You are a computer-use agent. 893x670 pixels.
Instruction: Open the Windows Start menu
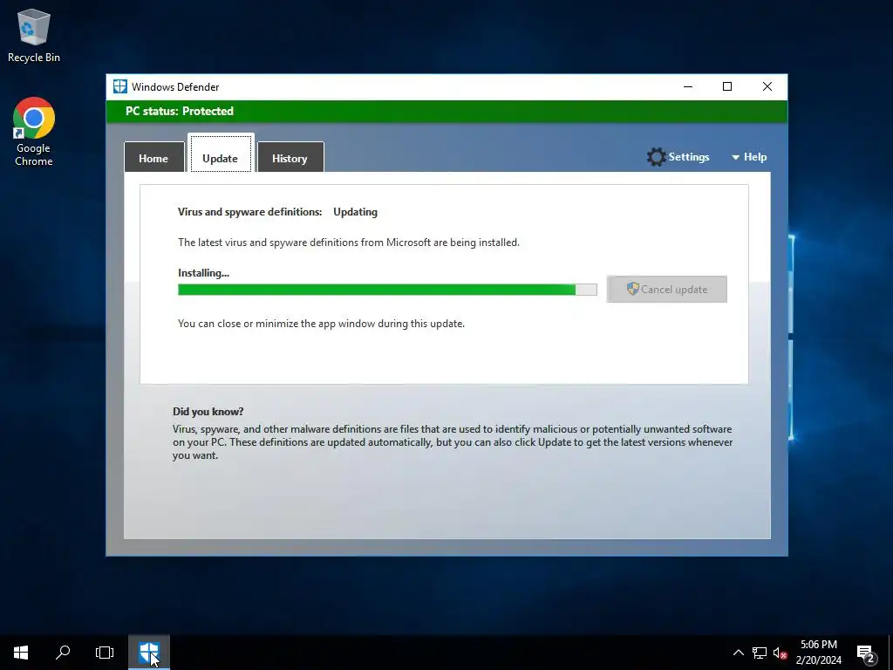(x=21, y=653)
